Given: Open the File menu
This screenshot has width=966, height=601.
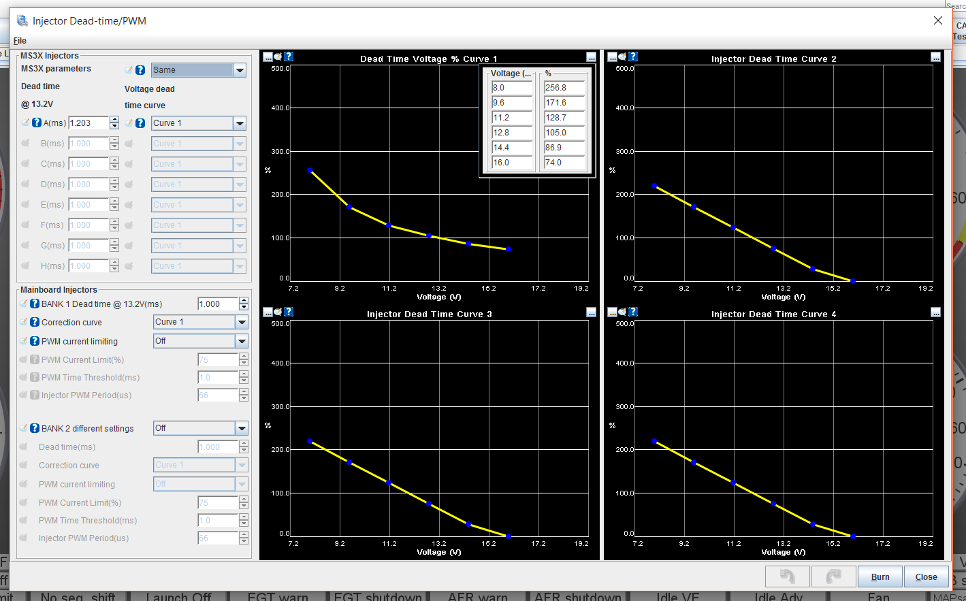Looking at the screenshot, I should 20,41.
